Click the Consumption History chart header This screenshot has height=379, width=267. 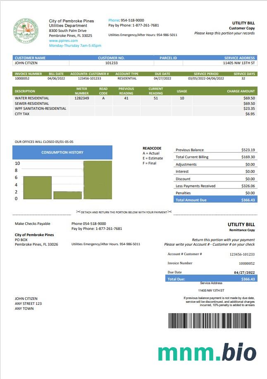[62, 152]
